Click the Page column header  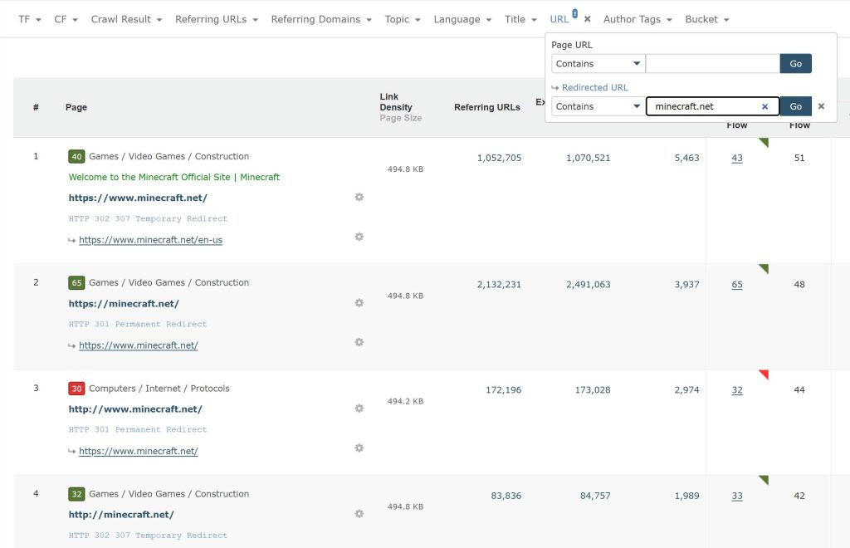pos(76,107)
